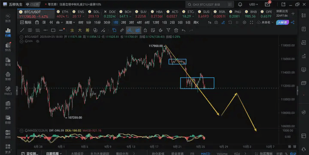The width and height of the screenshot is (309, 155).
Task: Select the rectangle drawing tool
Action: (x=53, y=30)
